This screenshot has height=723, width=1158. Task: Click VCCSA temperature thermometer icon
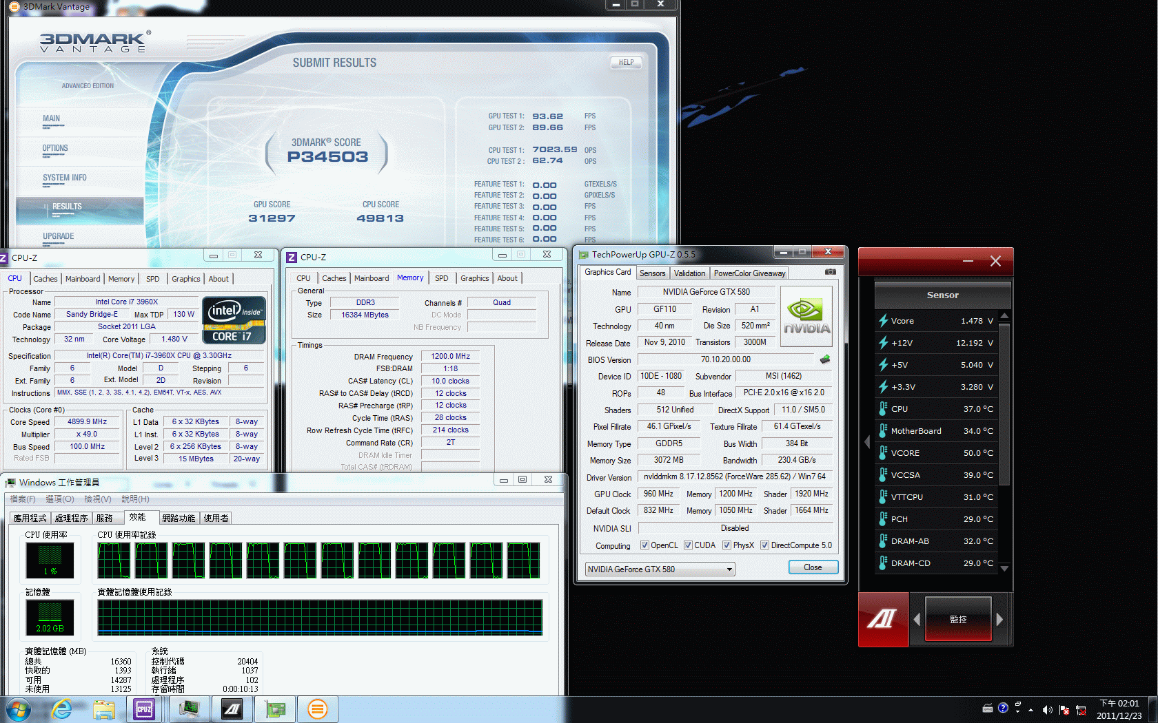[883, 474]
